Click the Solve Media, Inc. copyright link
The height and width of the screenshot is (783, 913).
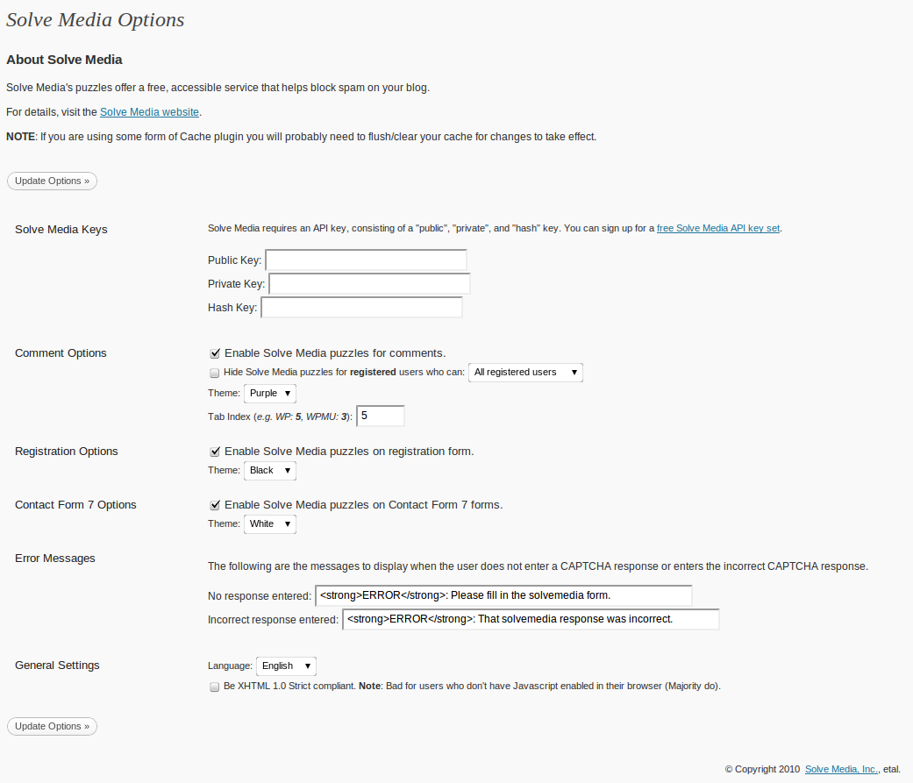(841, 769)
